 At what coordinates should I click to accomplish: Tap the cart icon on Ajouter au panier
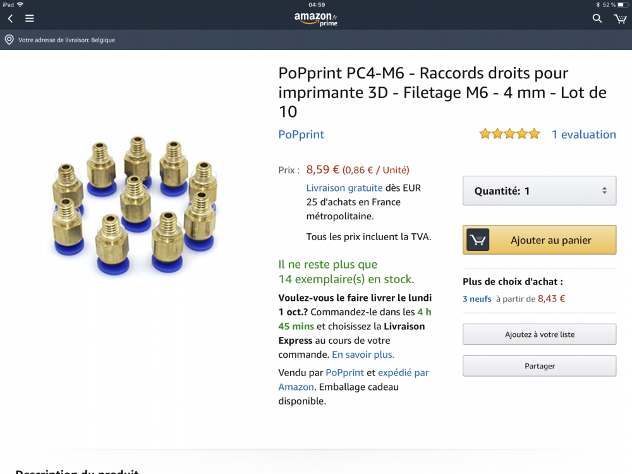pyautogui.click(x=478, y=240)
